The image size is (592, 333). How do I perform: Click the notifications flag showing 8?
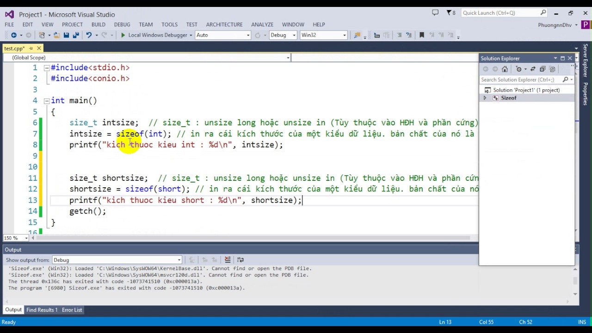click(450, 13)
